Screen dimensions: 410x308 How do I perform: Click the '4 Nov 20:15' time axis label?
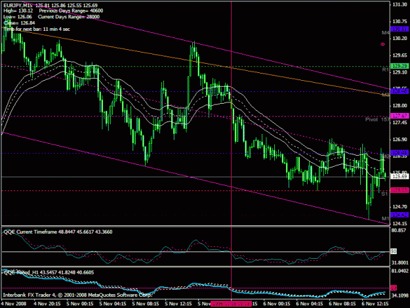tap(47, 303)
